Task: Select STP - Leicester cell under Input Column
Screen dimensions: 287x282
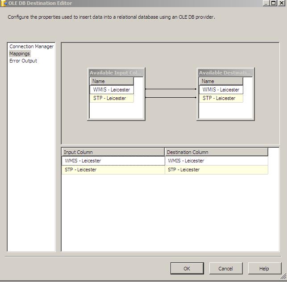Action: coord(113,170)
